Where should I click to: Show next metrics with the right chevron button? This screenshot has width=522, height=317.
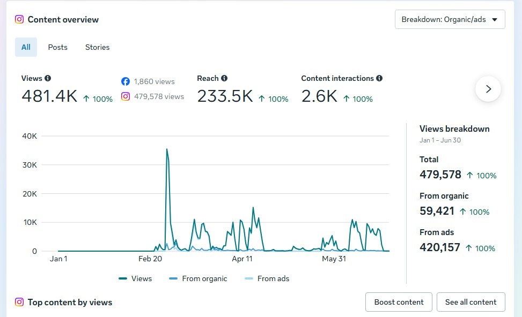coord(488,89)
